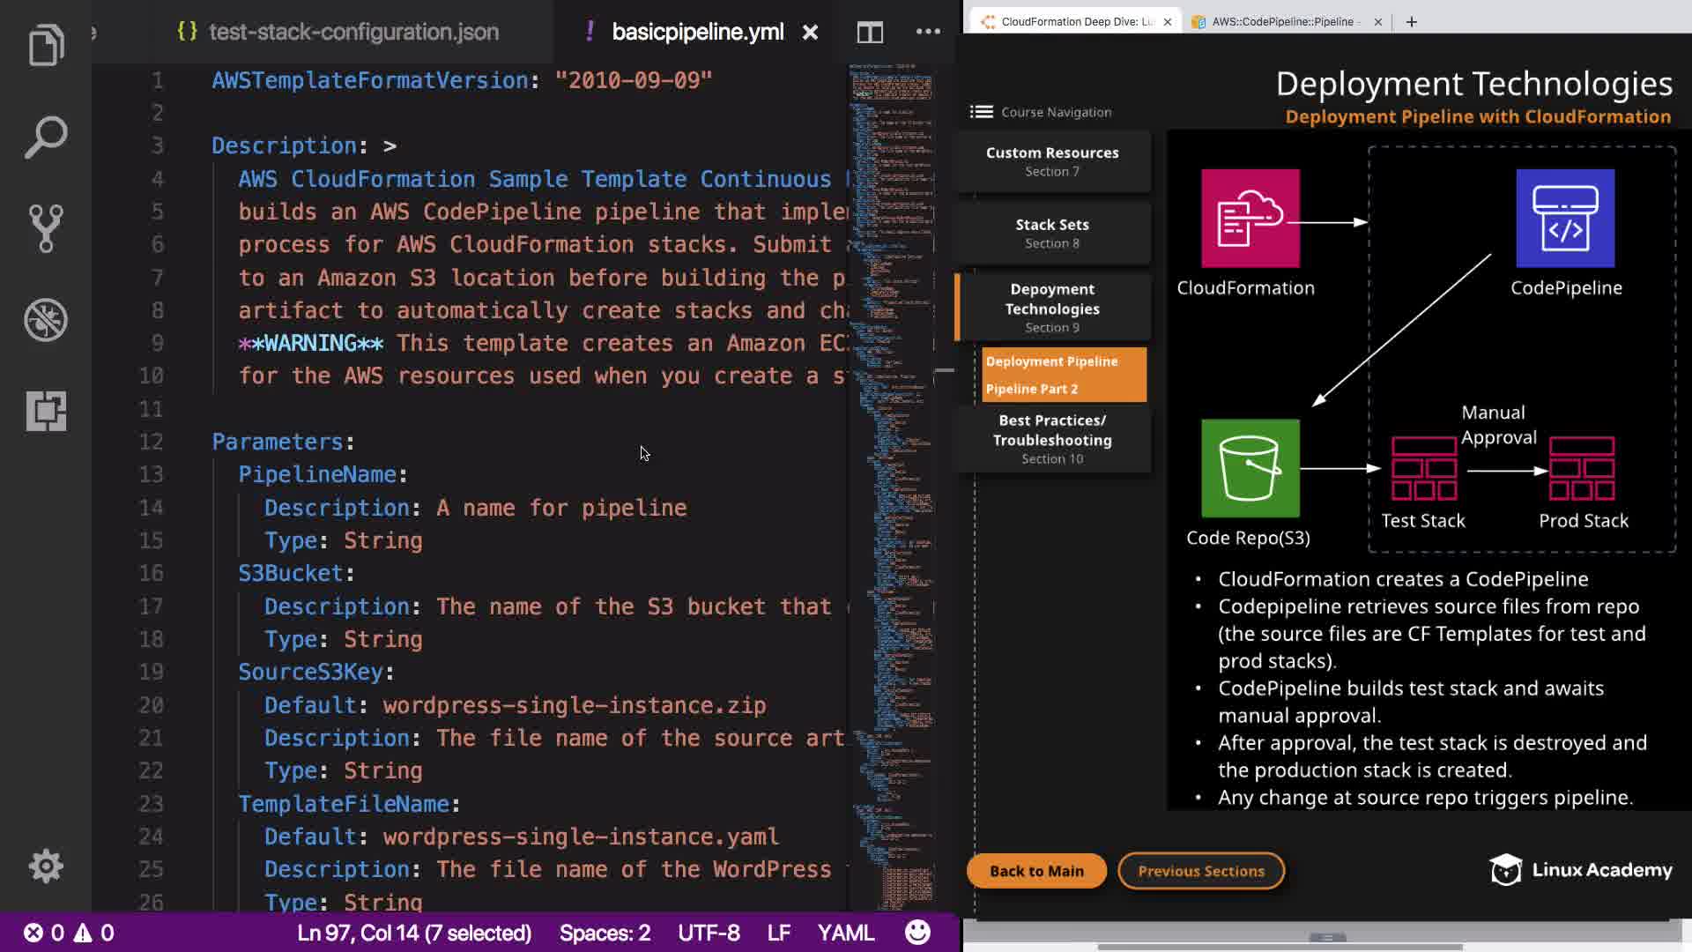
Task: Expand Custom Resources Section 7
Action: tap(1052, 161)
